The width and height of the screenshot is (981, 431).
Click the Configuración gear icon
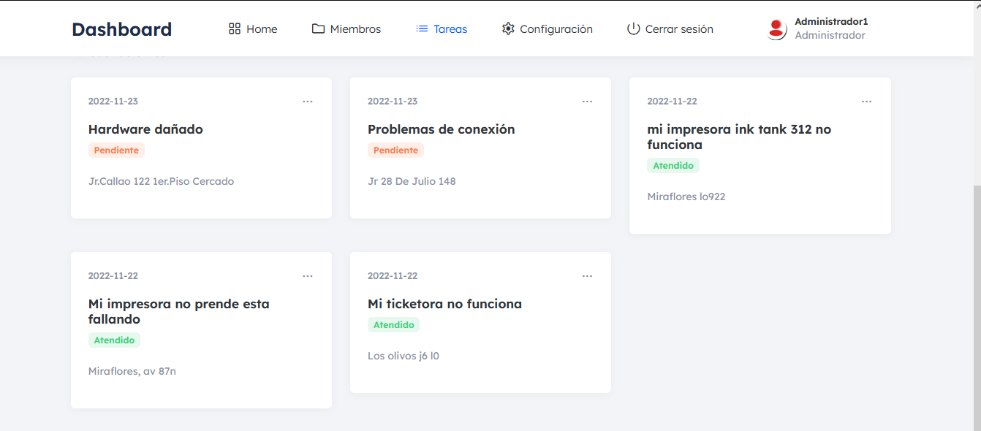pos(508,28)
